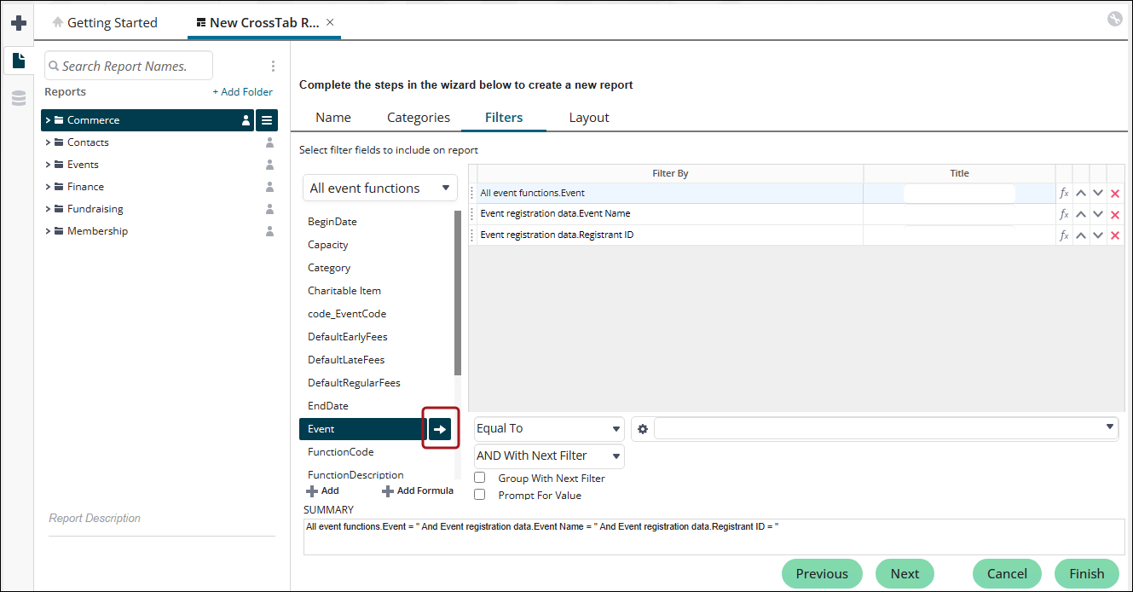Expand the Fundraising folder
The height and width of the screenshot is (592, 1133).
pyautogui.click(x=49, y=209)
